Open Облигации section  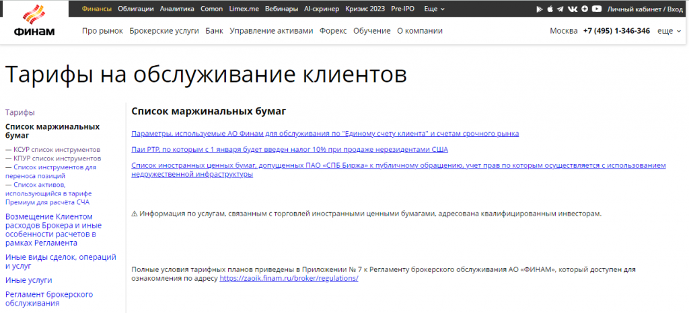(136, 9)
